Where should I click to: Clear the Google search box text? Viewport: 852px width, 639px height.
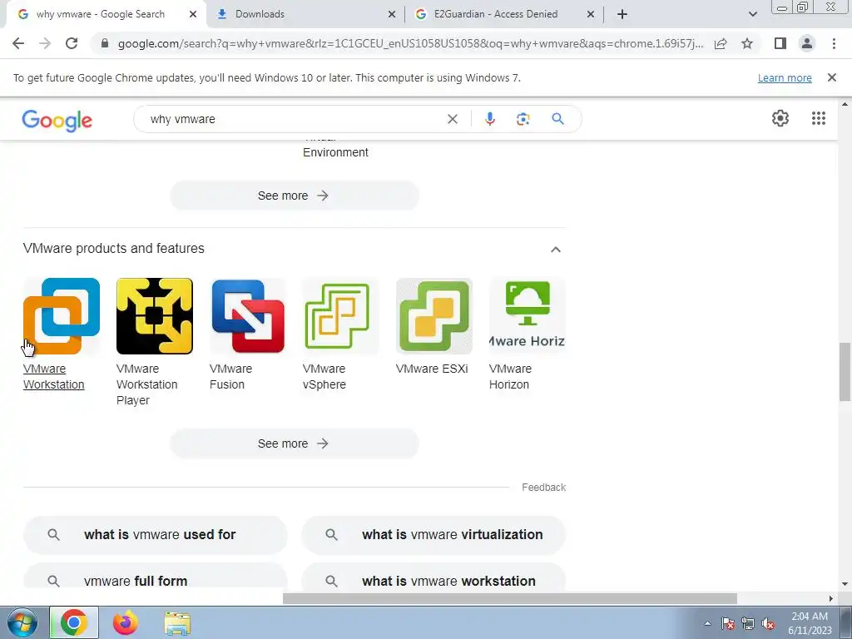(x=452, y=119)
